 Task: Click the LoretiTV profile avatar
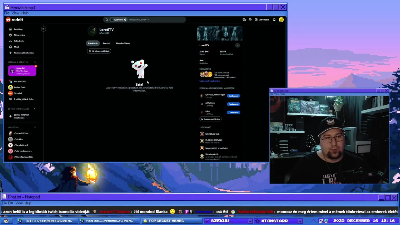pyautogui.click(x=92, y=31)
